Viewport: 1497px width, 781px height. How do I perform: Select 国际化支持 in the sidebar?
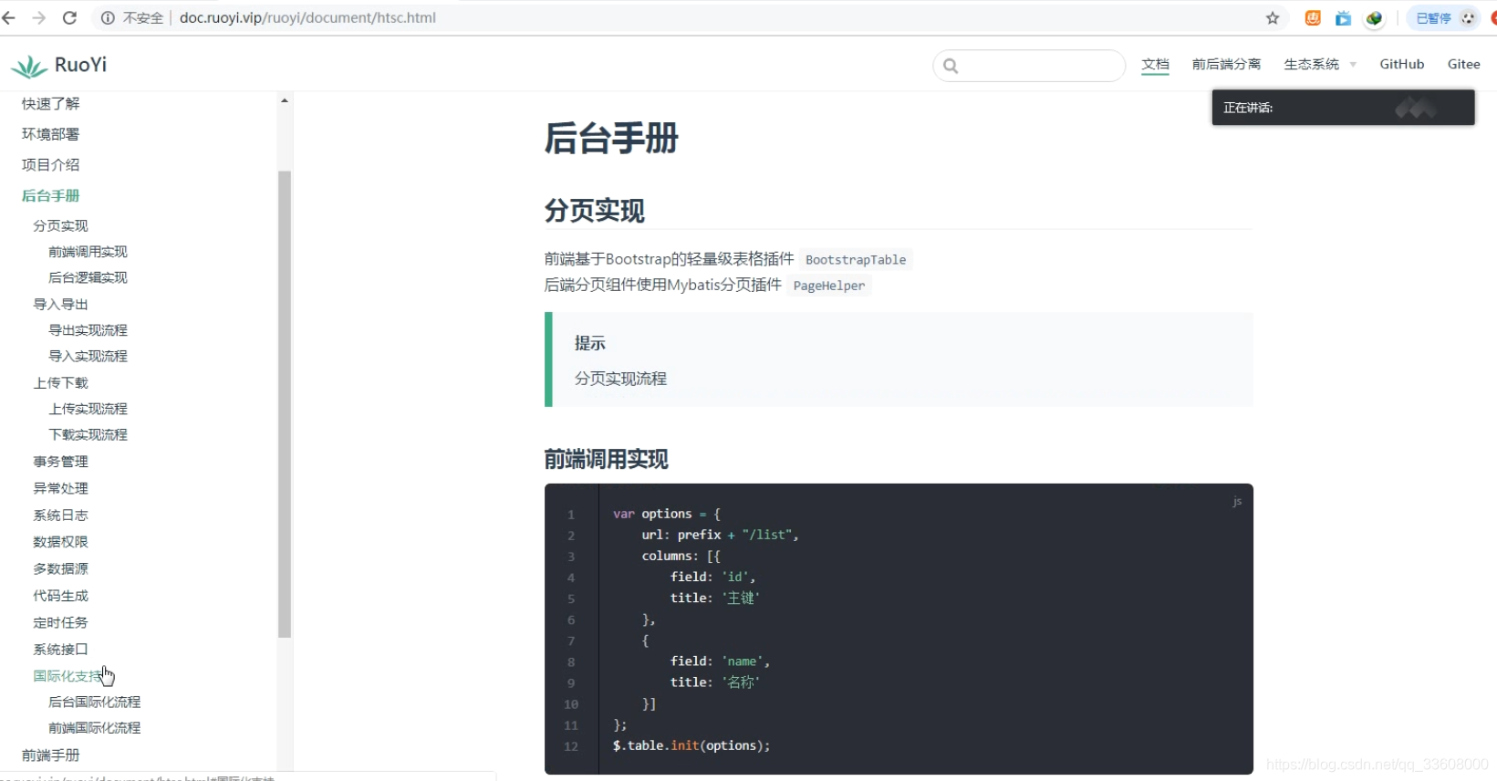68,676
